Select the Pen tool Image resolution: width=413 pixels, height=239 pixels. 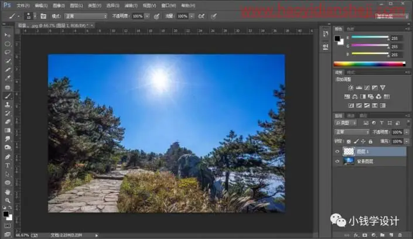pyautogui.click(x=8, y=157)
